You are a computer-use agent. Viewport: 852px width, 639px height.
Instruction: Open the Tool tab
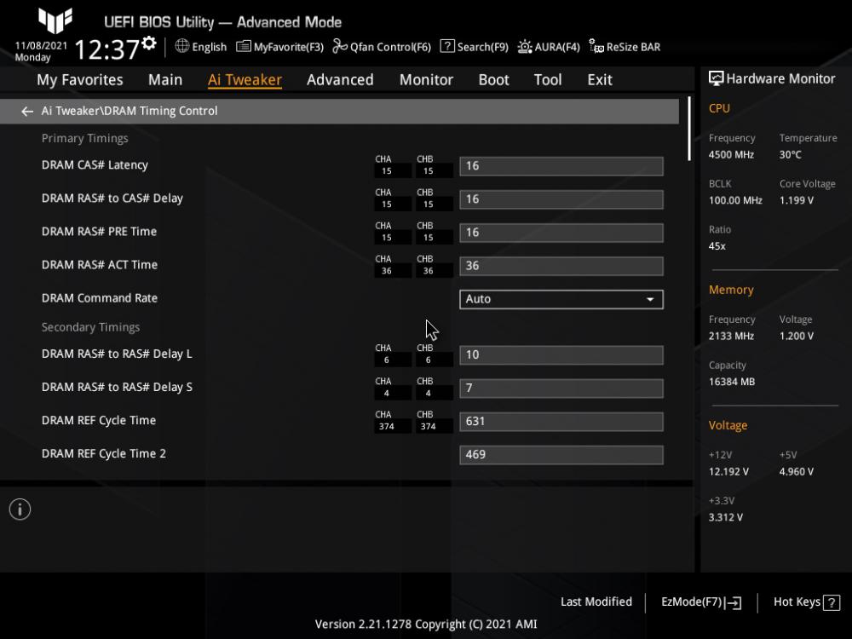(x=548, y=80)
